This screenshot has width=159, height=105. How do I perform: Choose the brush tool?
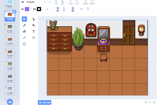click(24, 25)
